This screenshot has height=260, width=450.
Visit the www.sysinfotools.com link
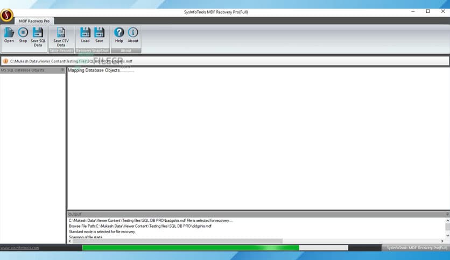point(19,248)
